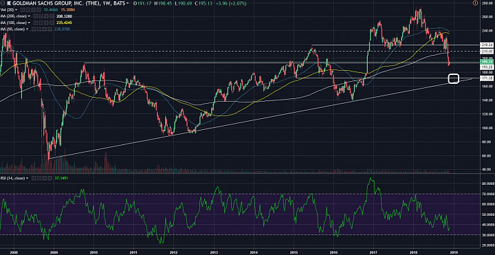This screenshot has height=255, width=495.
Task: Remove the MA (100, close) indicator
Action: pyautogui.click(x=52, y=23)
